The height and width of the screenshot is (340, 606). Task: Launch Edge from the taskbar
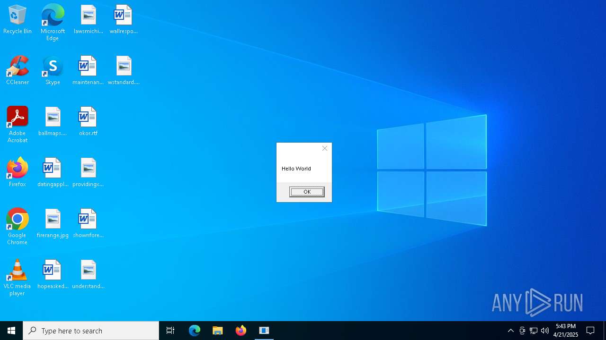[195, 331]
